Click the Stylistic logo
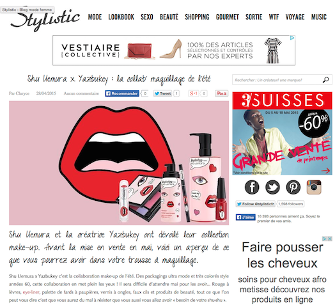The height and width of the screenshot is (307, 335). (x=45, y=19)
